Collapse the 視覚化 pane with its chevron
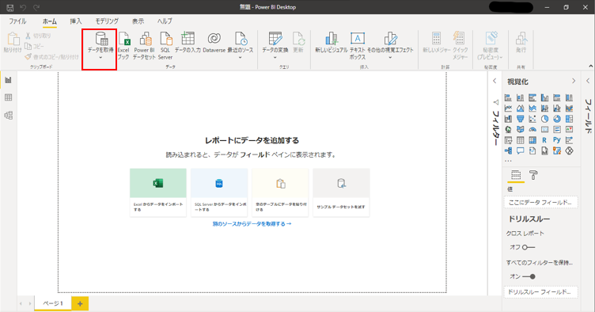 [x=574, y=81]
